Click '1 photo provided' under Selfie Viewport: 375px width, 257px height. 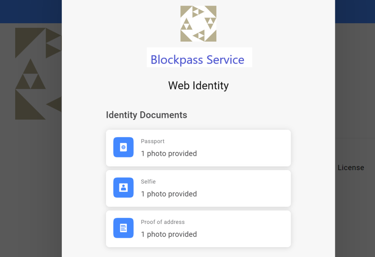169,194
